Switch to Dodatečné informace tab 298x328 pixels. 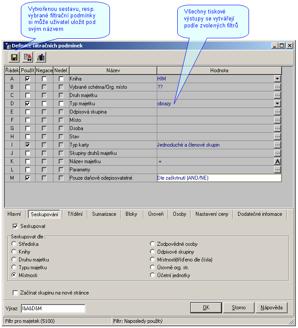tap(260, 214)
